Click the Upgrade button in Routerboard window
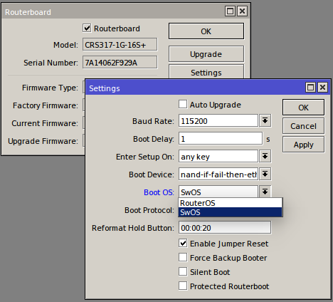 [x=206, y=54]
